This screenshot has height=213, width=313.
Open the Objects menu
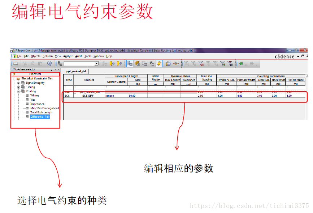click(35, 56)
